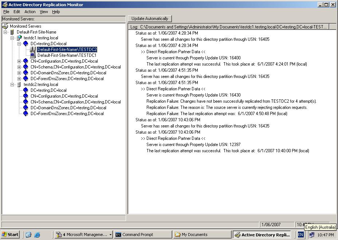The image size is (338, 240).
Task: Click the Property Update USN: 16400 line
Action: [193, 58]
